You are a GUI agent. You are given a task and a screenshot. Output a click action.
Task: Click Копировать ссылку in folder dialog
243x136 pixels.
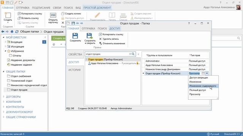111,34
